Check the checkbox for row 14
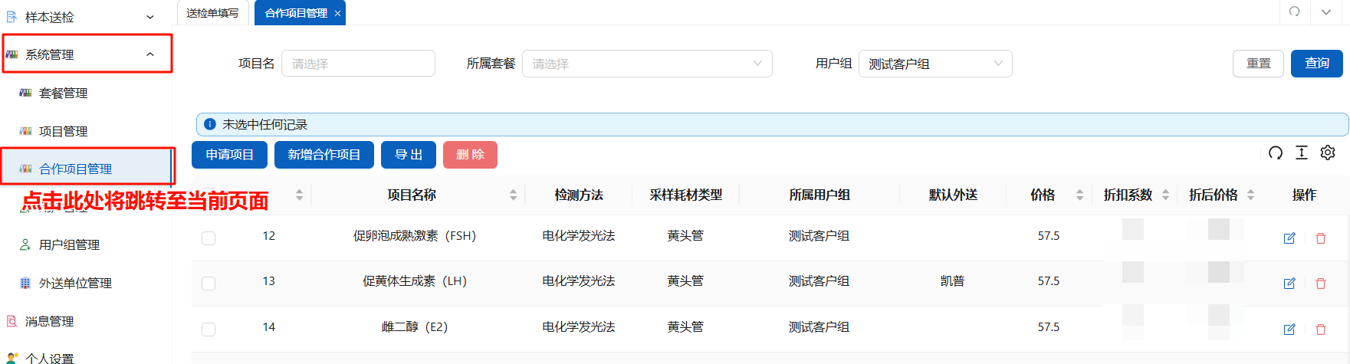 point(209,330)
